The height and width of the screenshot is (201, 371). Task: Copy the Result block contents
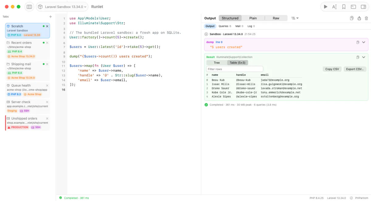[x=358, y=57]
